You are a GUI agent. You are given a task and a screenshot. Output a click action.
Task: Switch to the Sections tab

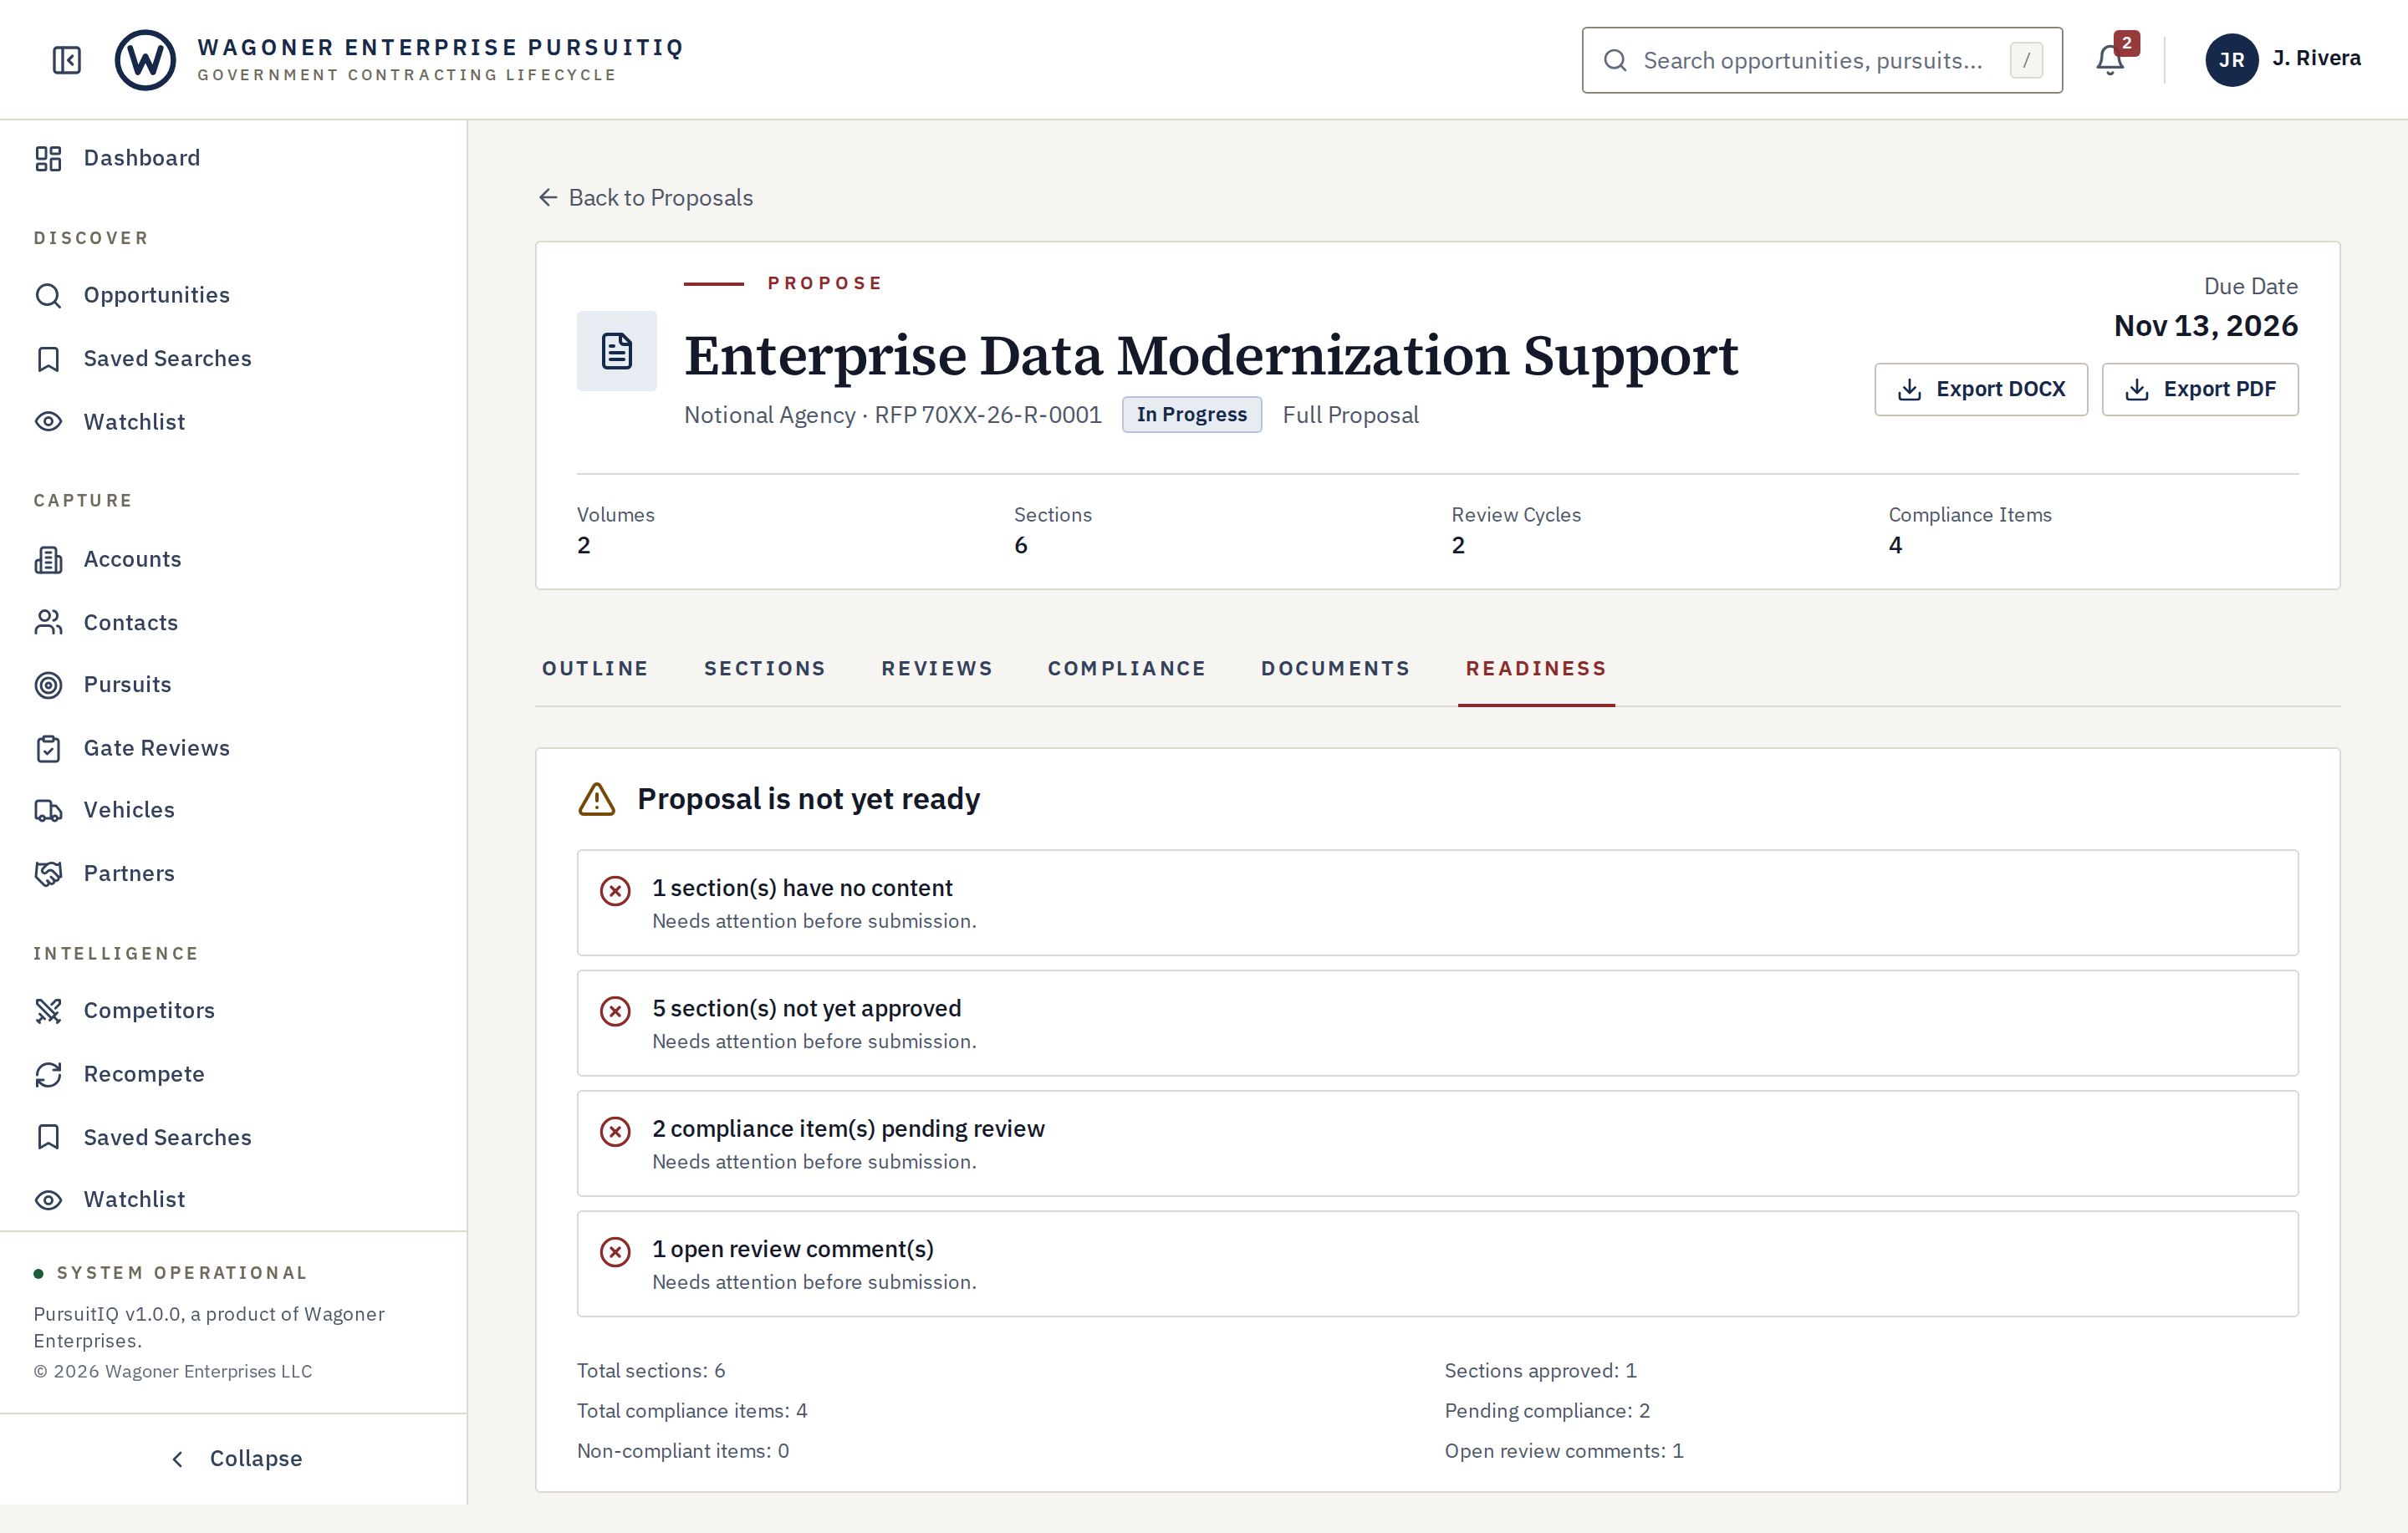[x=765, y=668]
